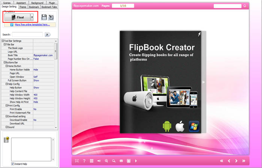This screenshot has width=262, height=168.
Task: Click the database icon above Instant Help
Action: [6, 140]
